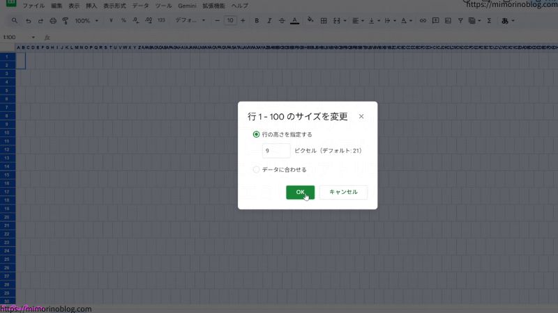
Task: Click the print icon
Action: click(53, 21)
